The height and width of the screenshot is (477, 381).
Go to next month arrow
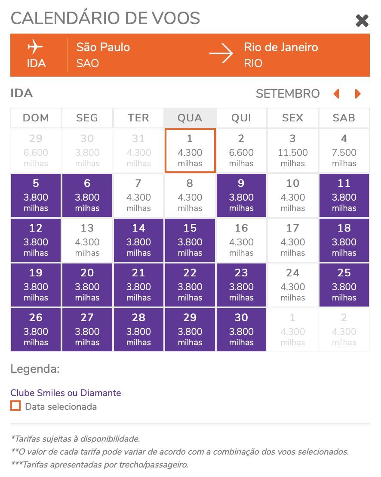coord(358,94)
